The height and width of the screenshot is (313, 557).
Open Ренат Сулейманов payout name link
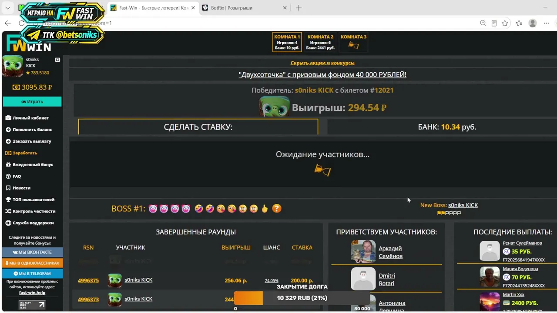pos(522,243)
